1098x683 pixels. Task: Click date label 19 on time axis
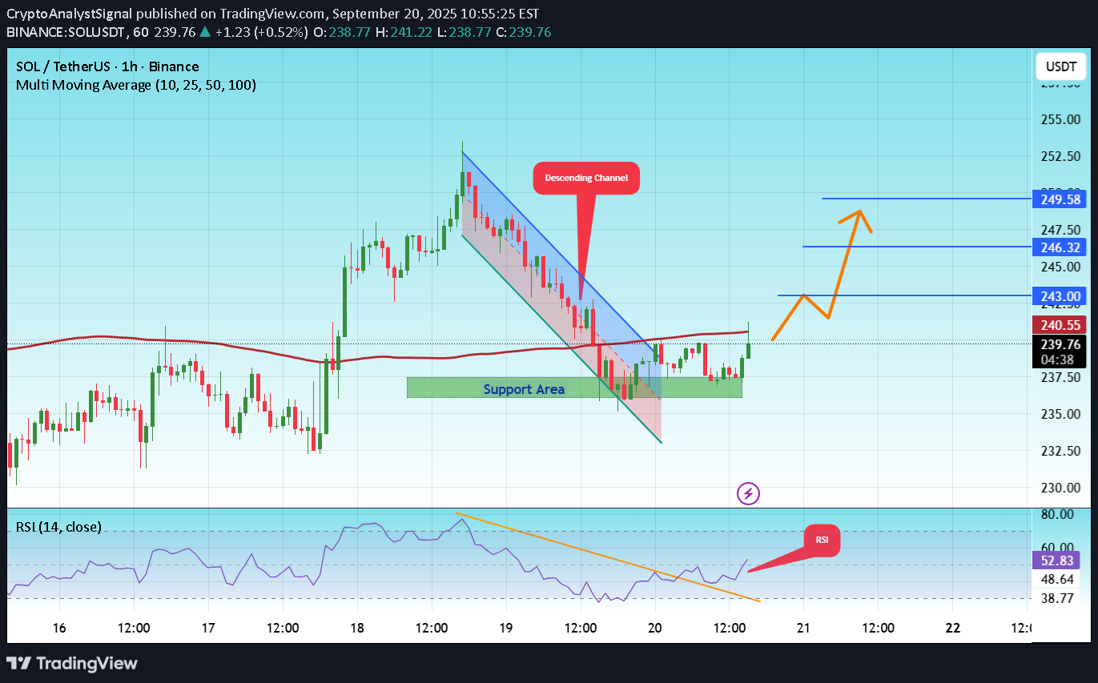506,628
